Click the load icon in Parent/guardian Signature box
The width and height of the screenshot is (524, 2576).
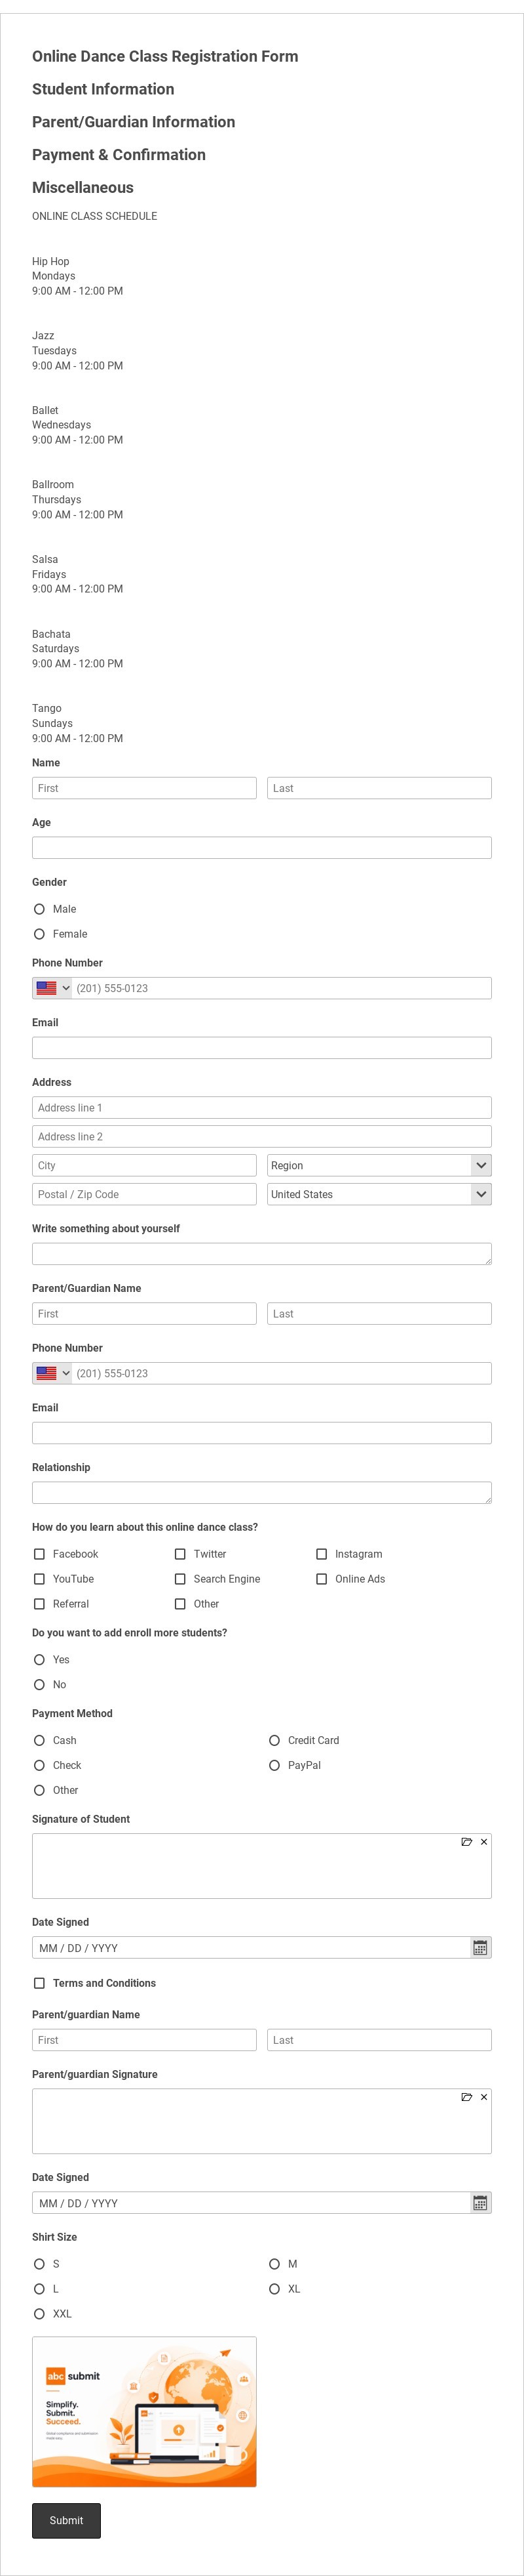(x=466, y=2096)
